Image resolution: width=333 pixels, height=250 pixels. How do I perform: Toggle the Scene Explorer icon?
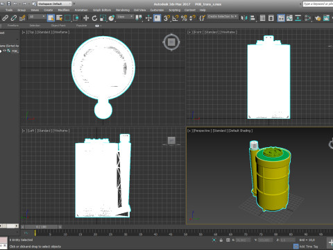click(x=262, y=18)
